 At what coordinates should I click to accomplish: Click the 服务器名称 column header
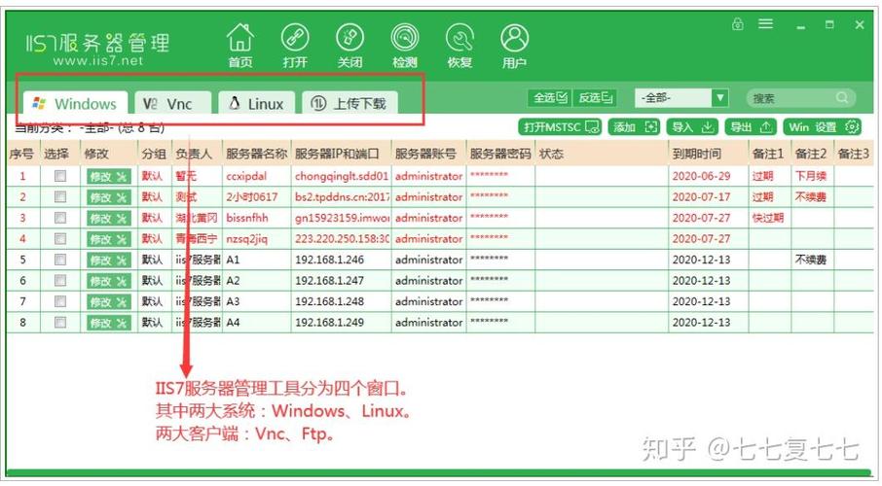[x=256, y=154]
